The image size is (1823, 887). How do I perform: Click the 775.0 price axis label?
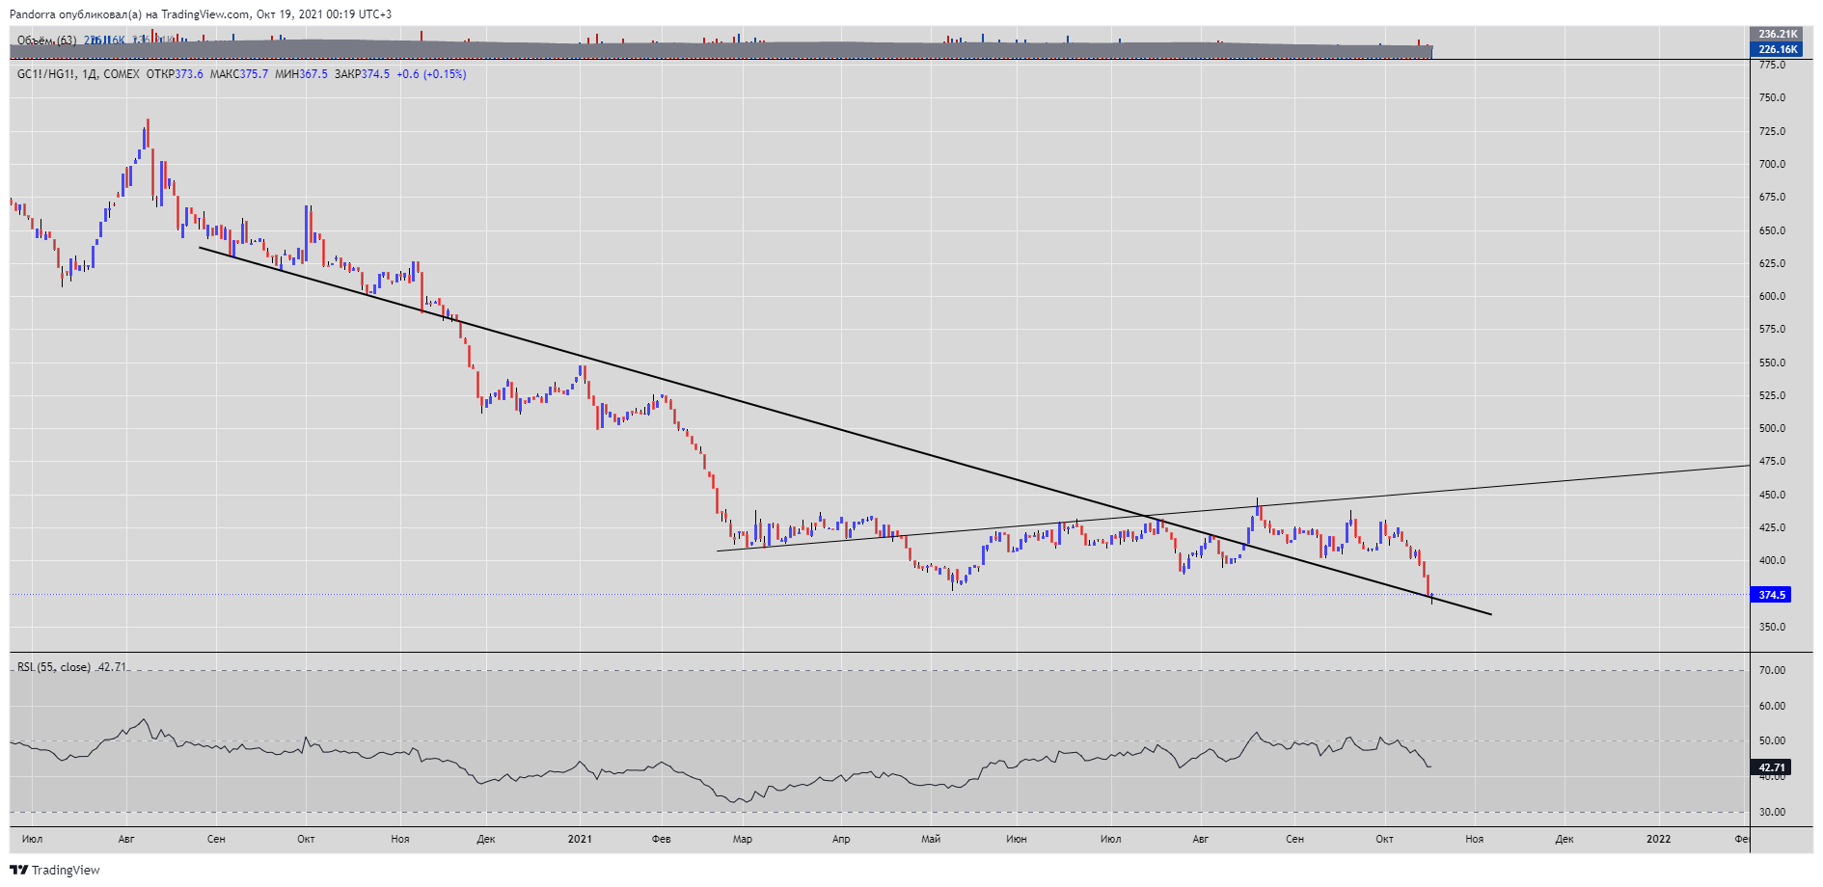1772,65
